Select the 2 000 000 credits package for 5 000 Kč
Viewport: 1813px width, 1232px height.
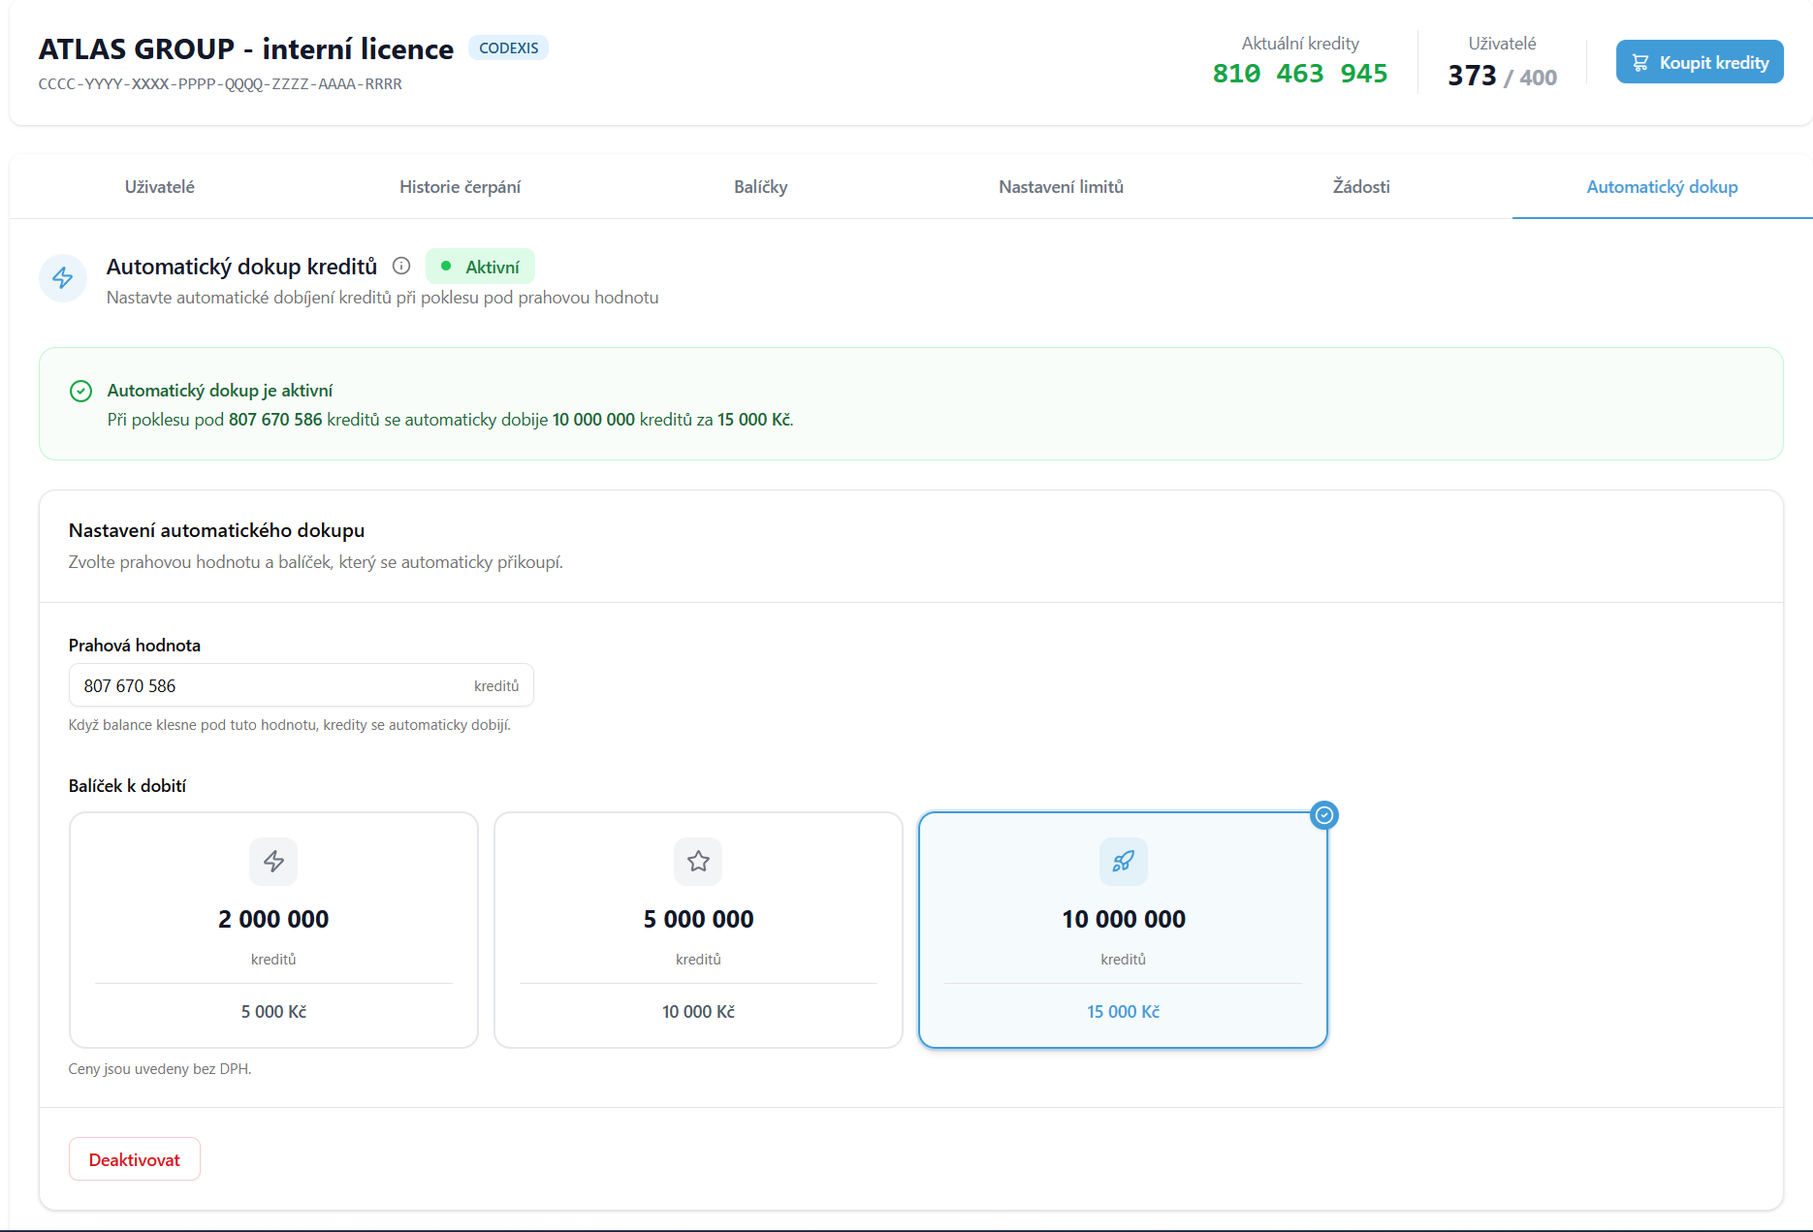[x=273, y=931]
